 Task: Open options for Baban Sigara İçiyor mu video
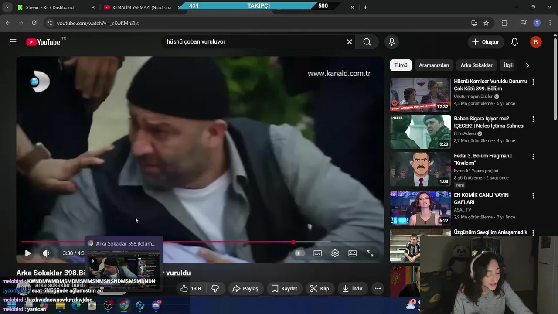pos(533,119)
